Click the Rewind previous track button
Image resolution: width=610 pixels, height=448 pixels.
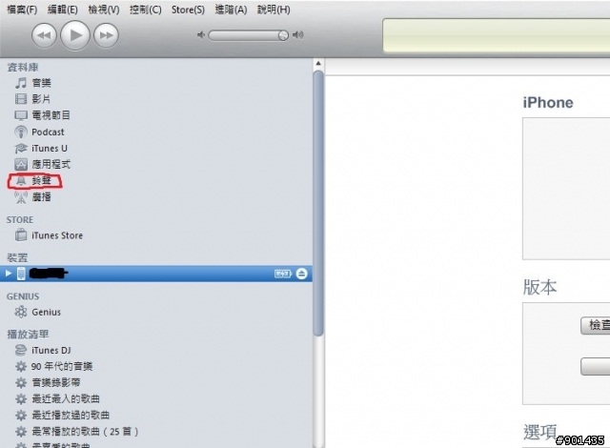point(44,35)
